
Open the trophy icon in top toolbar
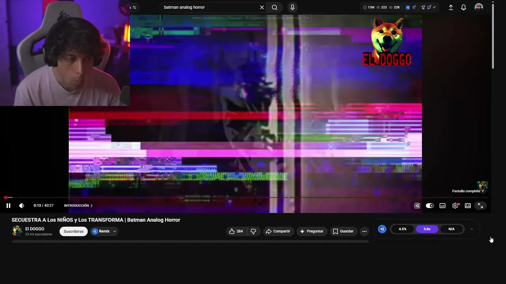click(423, 7)
